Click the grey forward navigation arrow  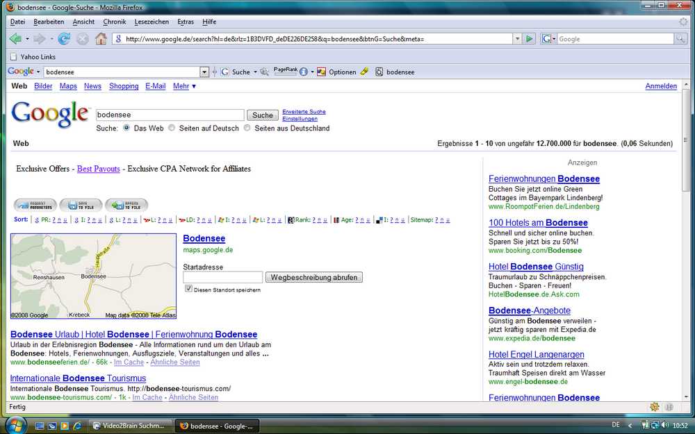[x=40, y=39]
